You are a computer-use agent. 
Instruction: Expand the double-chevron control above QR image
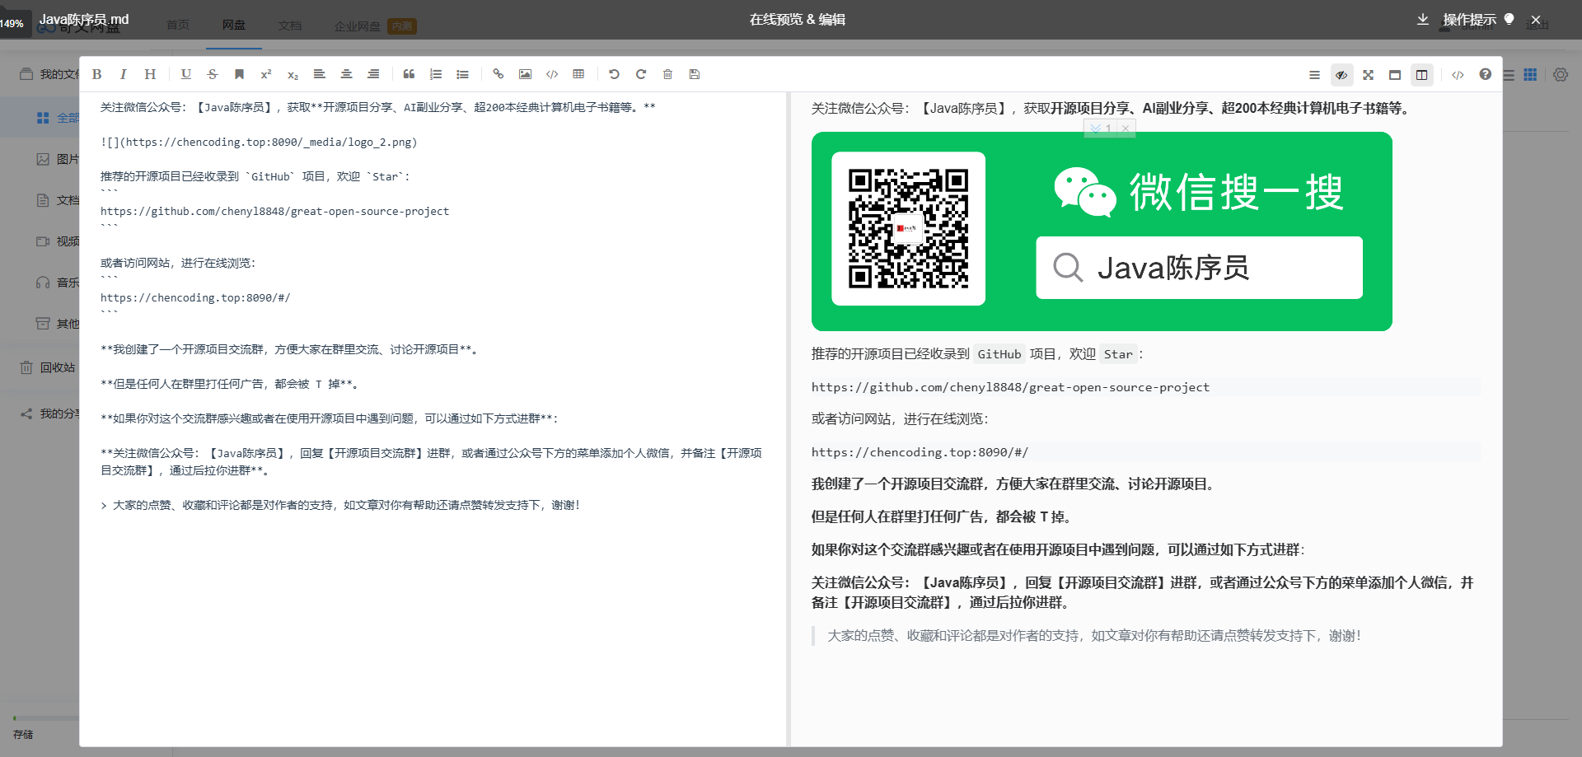pos(1095,129)
